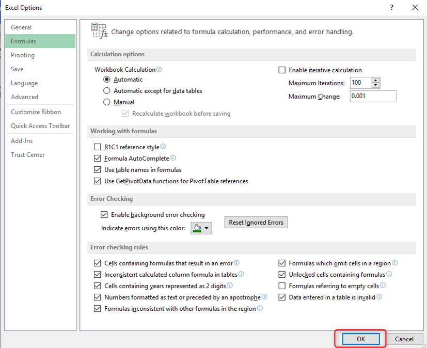The height and width of the screenshot is (348, 427).
Task: Toggle Cells containing years as 2 digits
Action: 97,286
